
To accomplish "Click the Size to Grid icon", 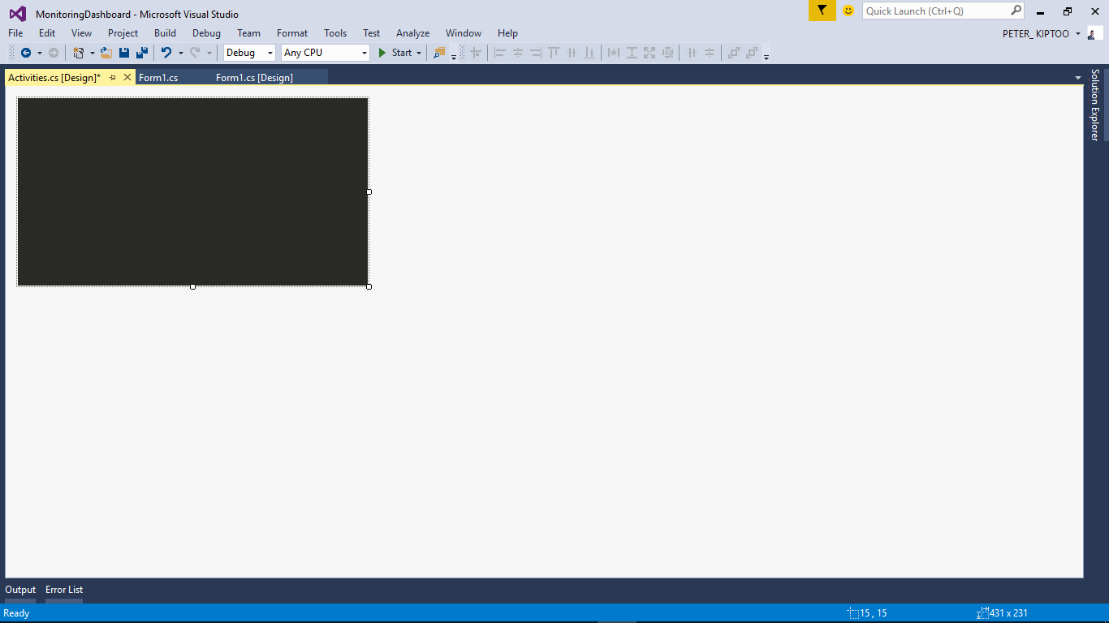I will pos(667,52).
